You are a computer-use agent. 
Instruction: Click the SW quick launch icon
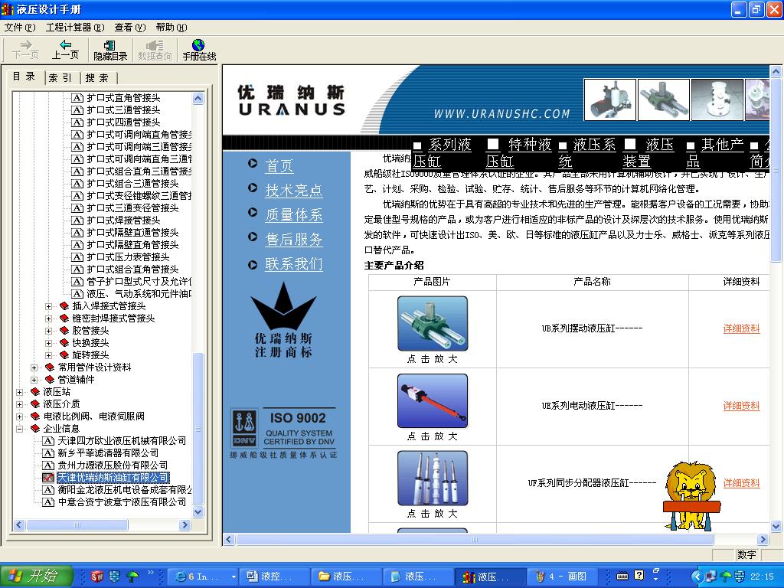(x=97, y=577)
